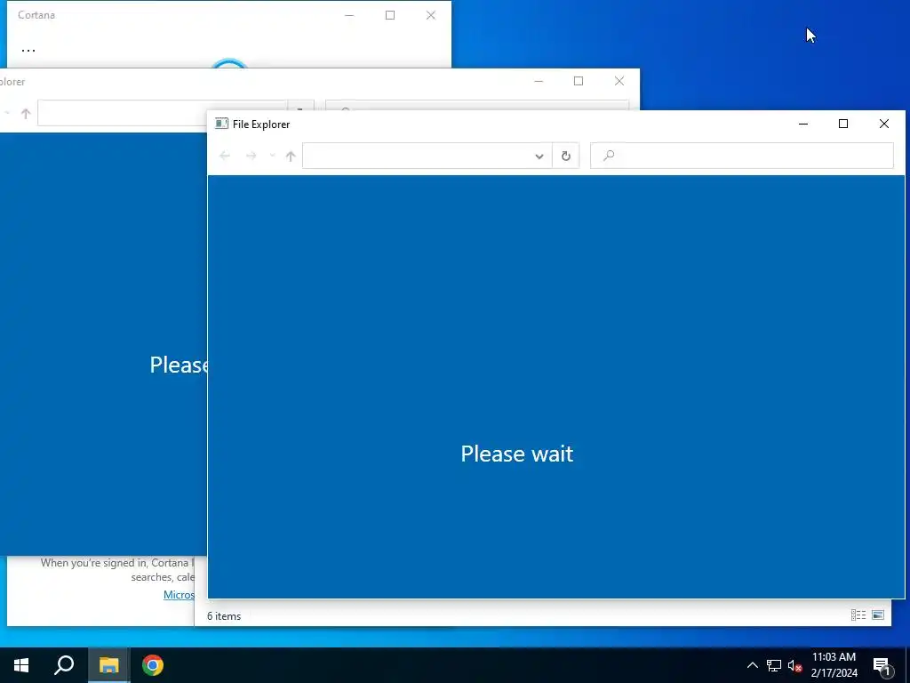This screenshot has width=910, height=683.
Task: Click the muted volume tray icon
Action: click(794, 665)
